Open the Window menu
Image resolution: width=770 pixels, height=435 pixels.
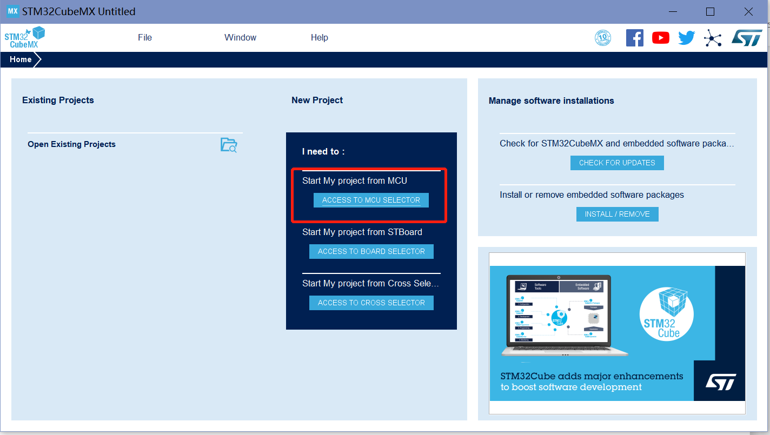pyautogui.click(x=241, y=37)
